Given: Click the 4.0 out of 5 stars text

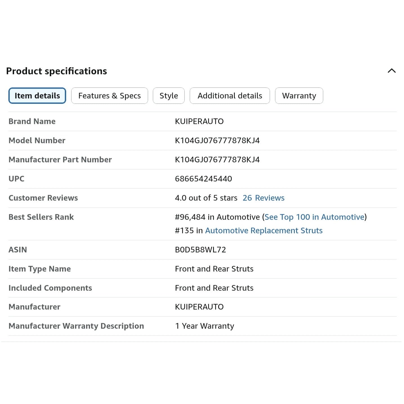Looking at the screenshot, I should (x=206, y=198).
